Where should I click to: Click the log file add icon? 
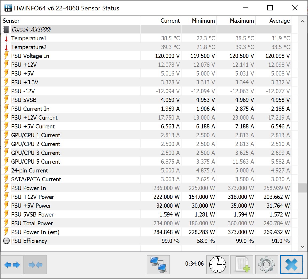pyautogui.click(x=242, y=265)
